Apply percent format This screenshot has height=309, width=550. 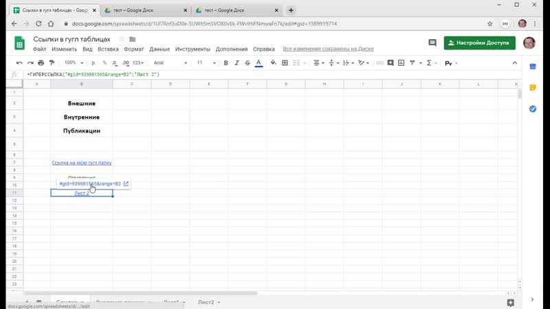tap(104, 62)
